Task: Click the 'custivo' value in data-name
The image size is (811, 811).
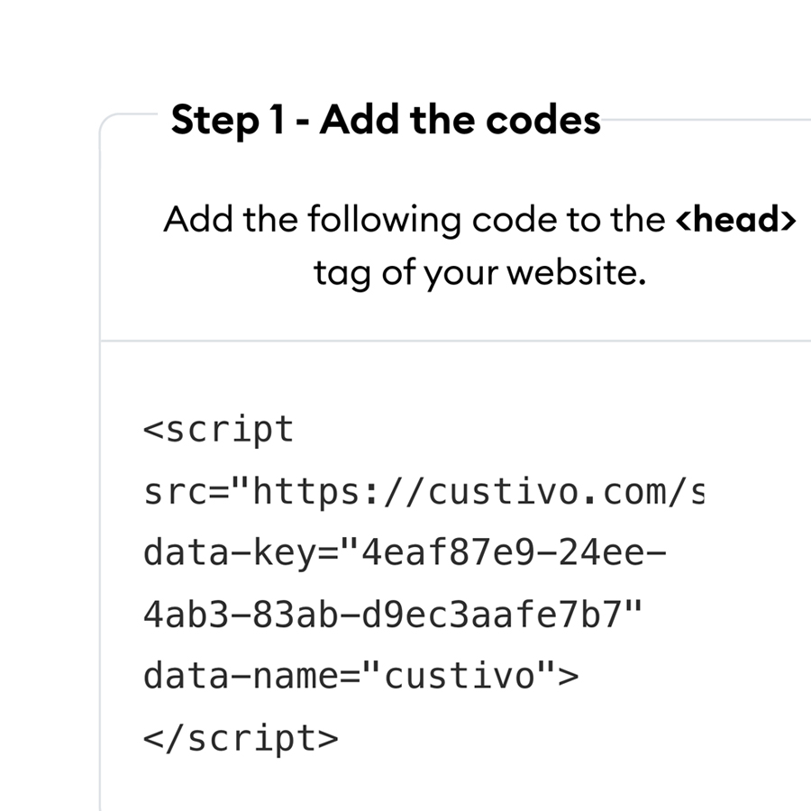Action: point(460,676)
